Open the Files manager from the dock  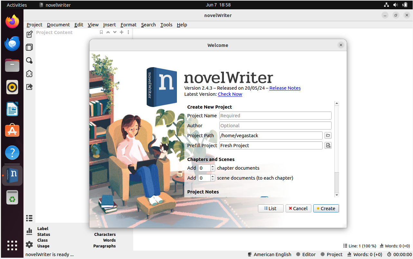tap(12, 66)
